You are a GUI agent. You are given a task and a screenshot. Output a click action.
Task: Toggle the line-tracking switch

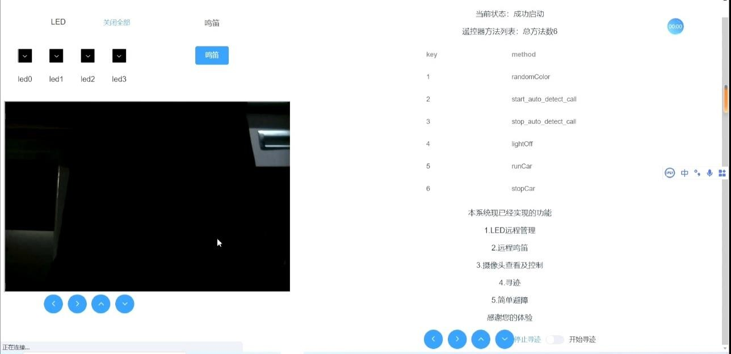[554, 339]
